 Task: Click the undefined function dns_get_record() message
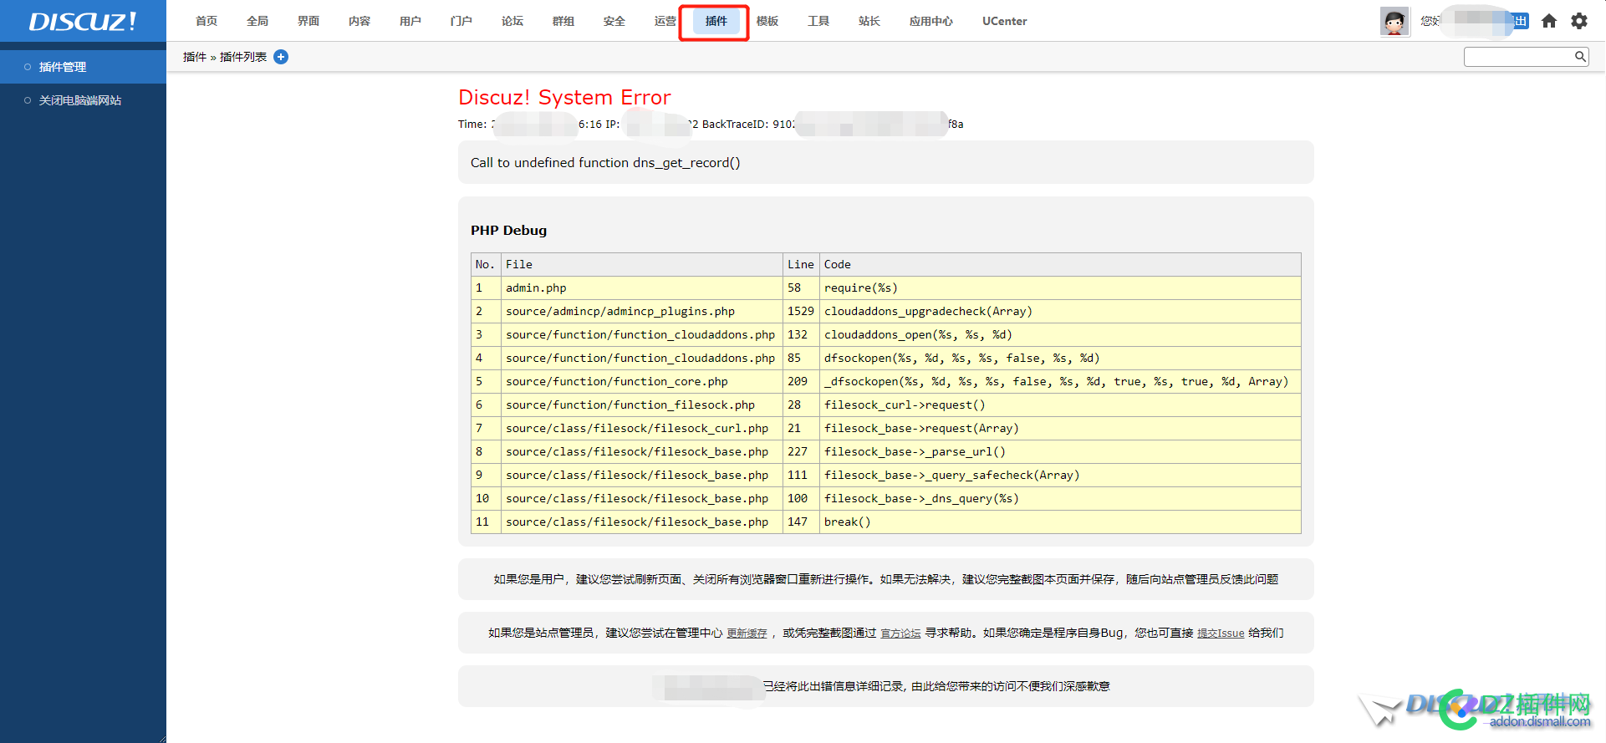click(x=605, y=163)
